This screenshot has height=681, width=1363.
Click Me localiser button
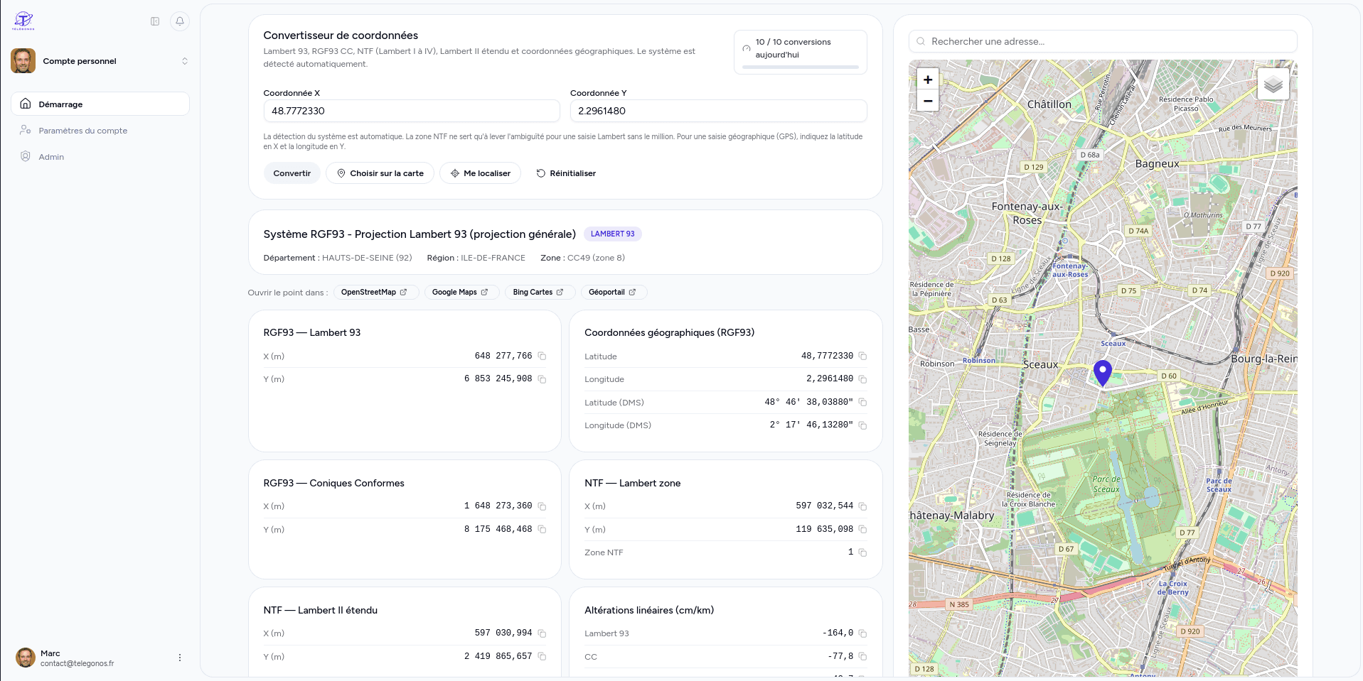[480, 173]
